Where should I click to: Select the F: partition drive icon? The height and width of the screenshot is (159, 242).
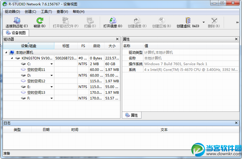coord(23,98)
